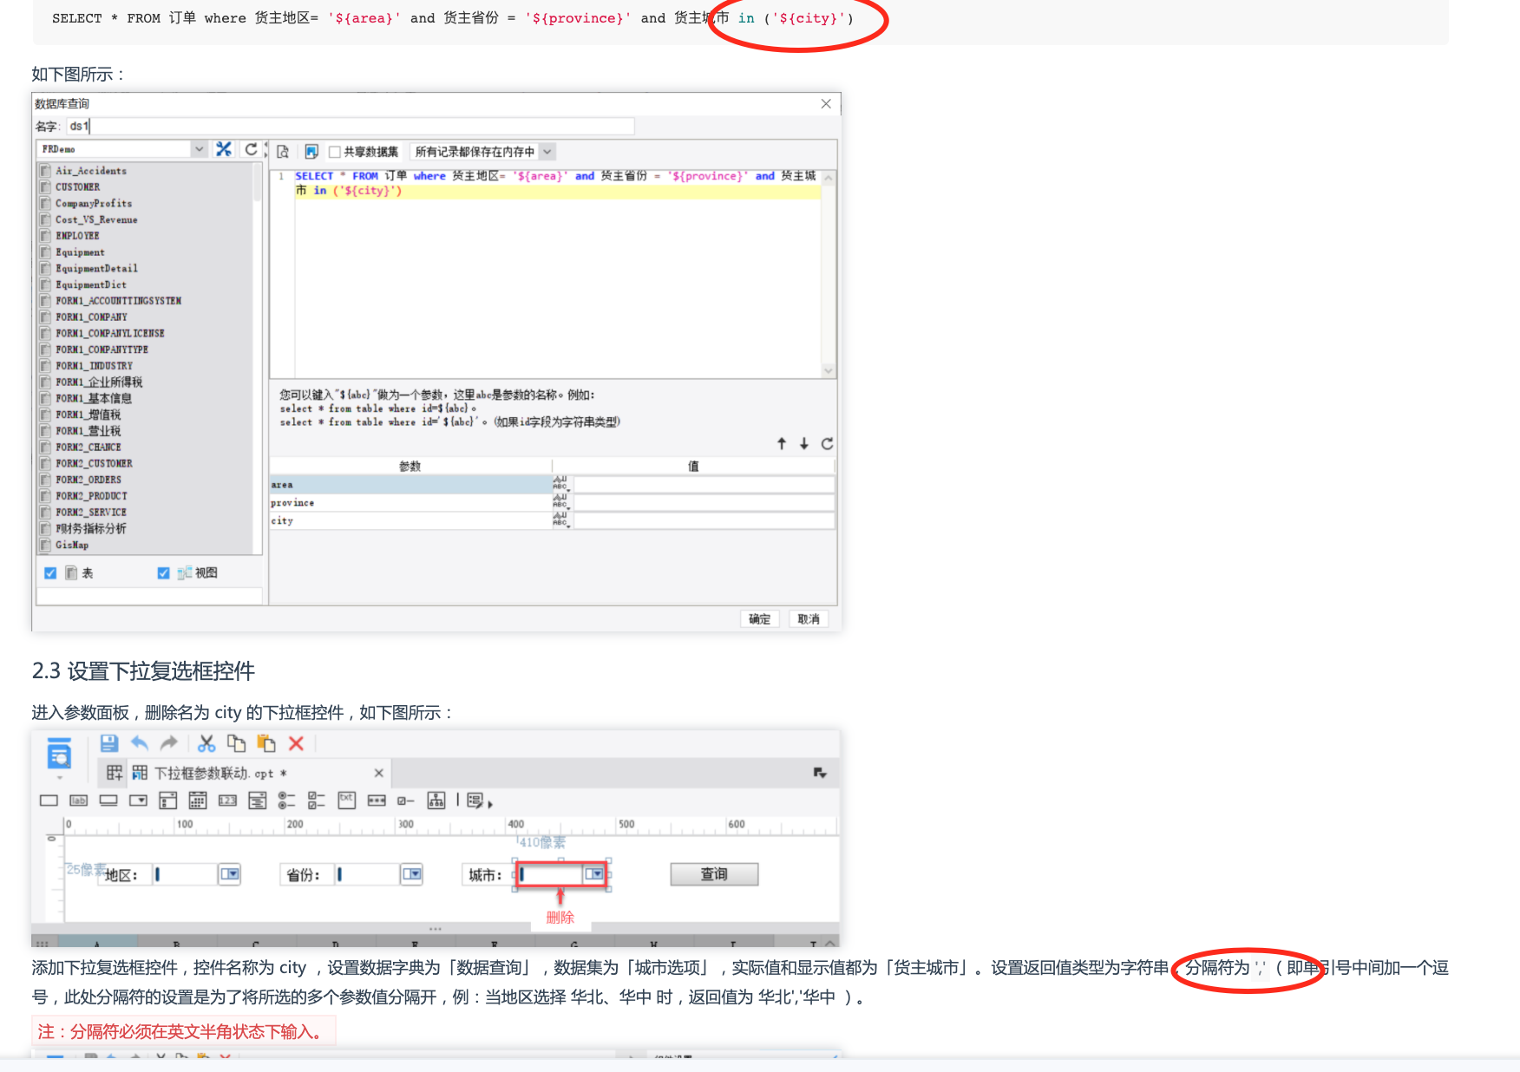Toggle the 视图 checkbox
This screenshot has height=1072, width=1520.
(163, 573)
